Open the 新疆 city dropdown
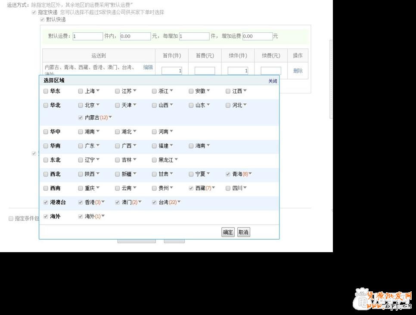Viewport: 416px width, 315px height. 135,174
